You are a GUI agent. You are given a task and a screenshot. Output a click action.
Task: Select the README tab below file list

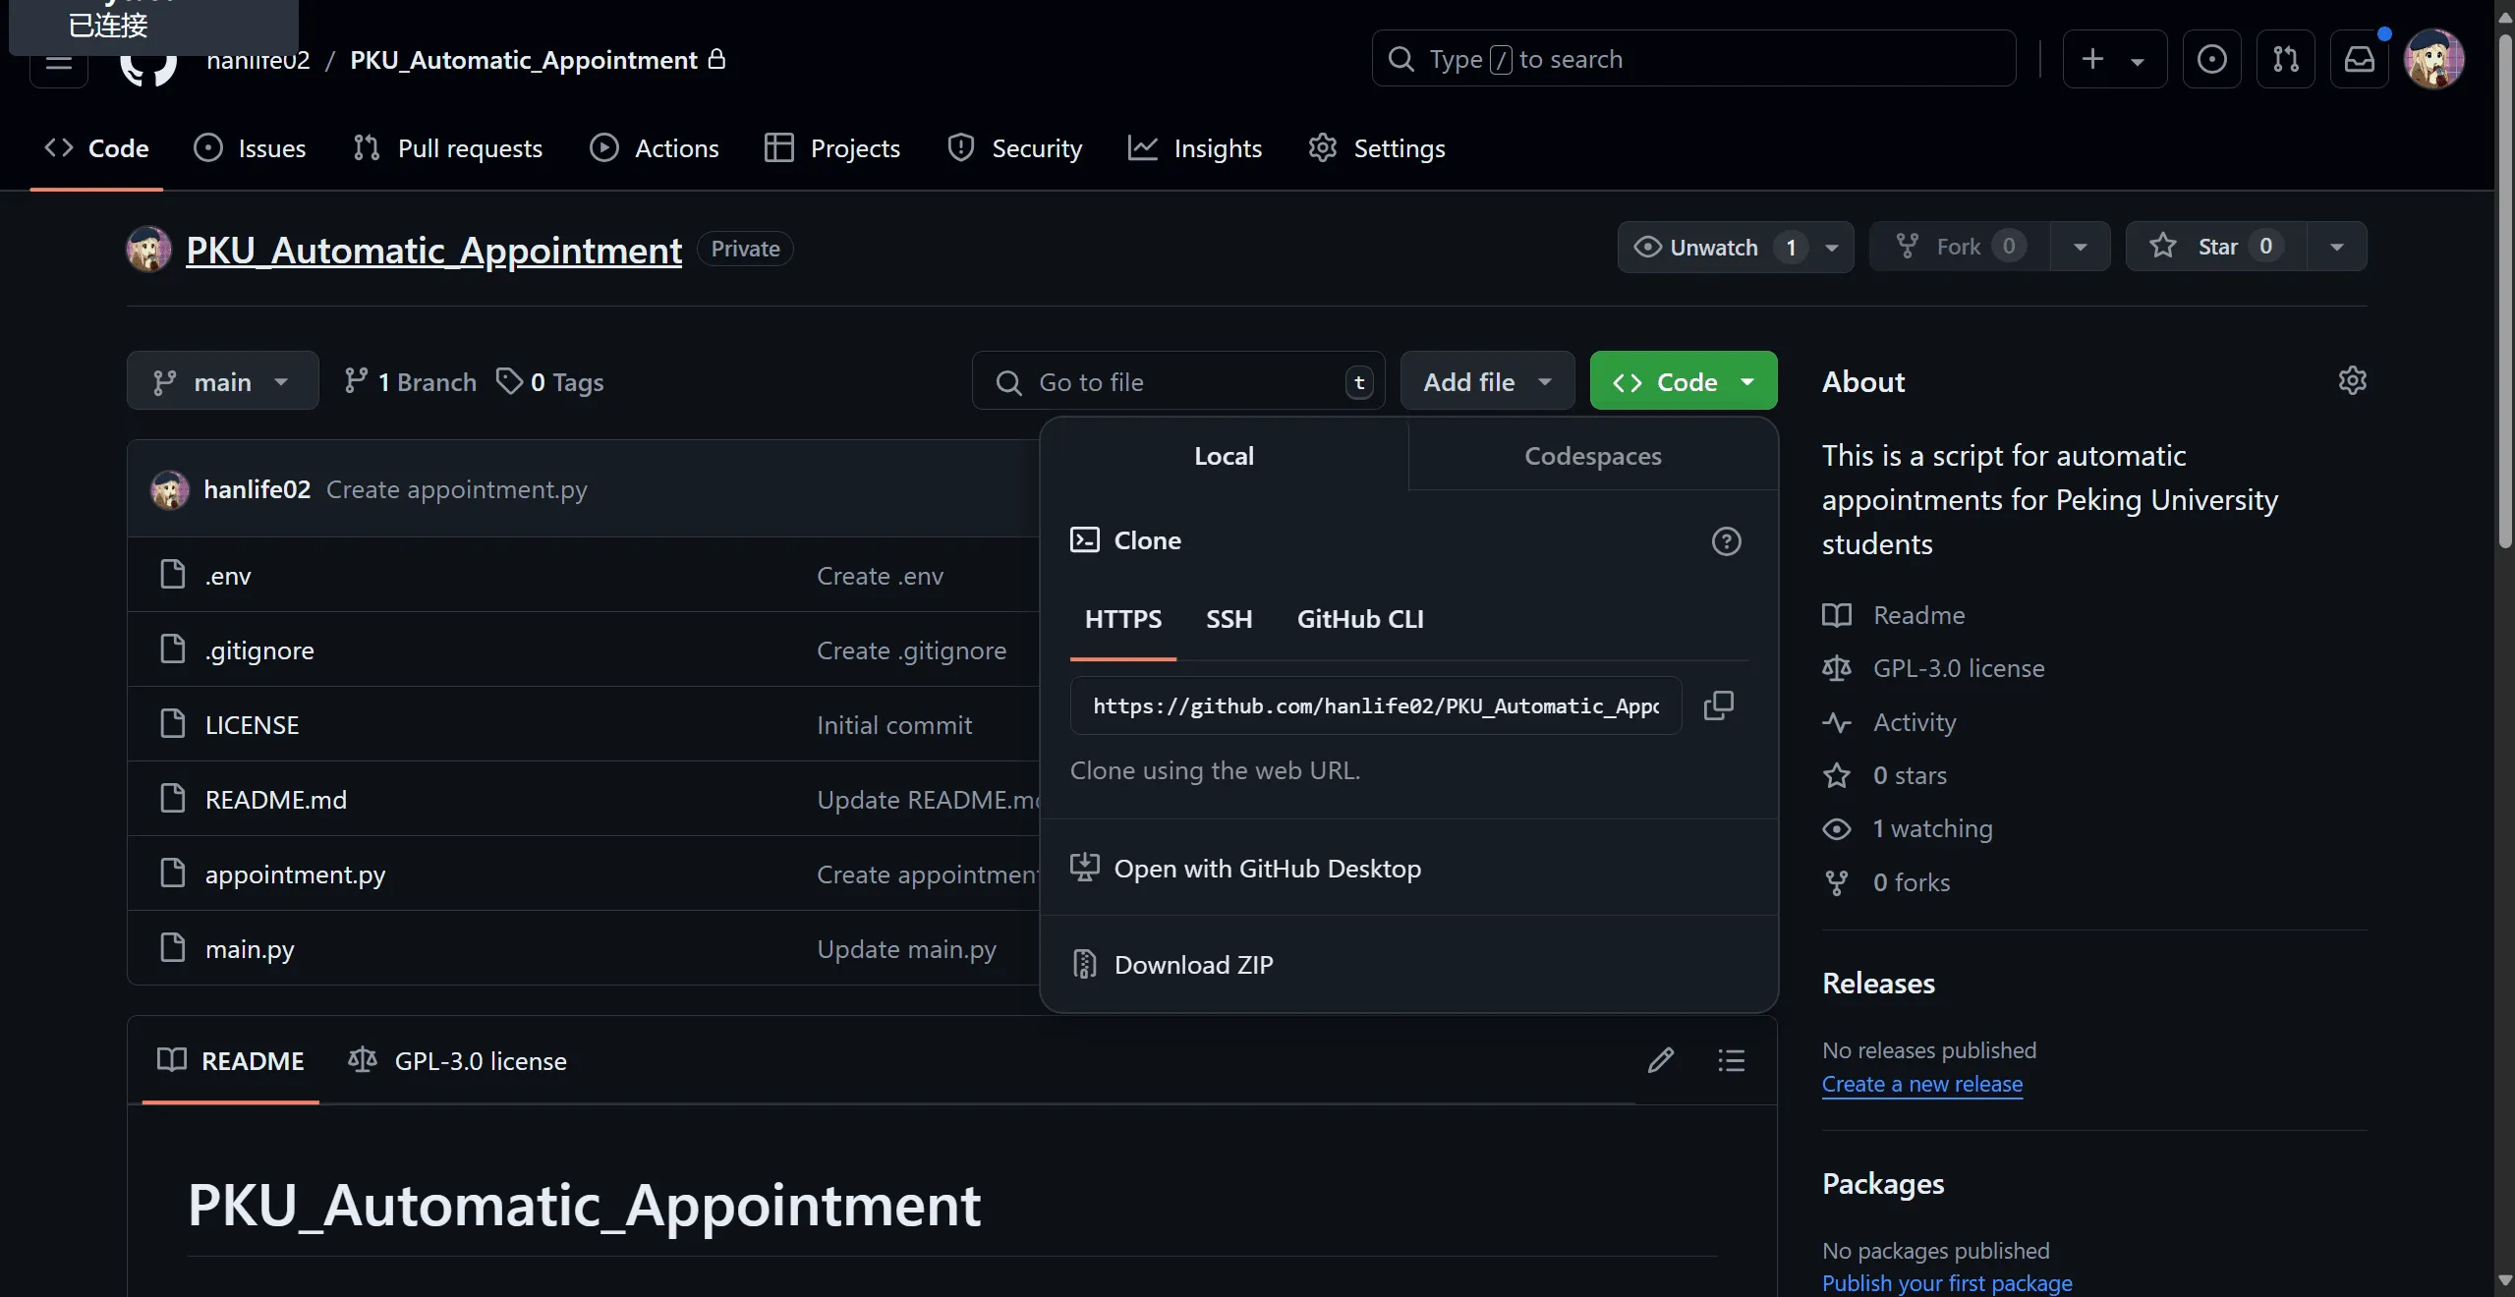(x=231, y=1060)
